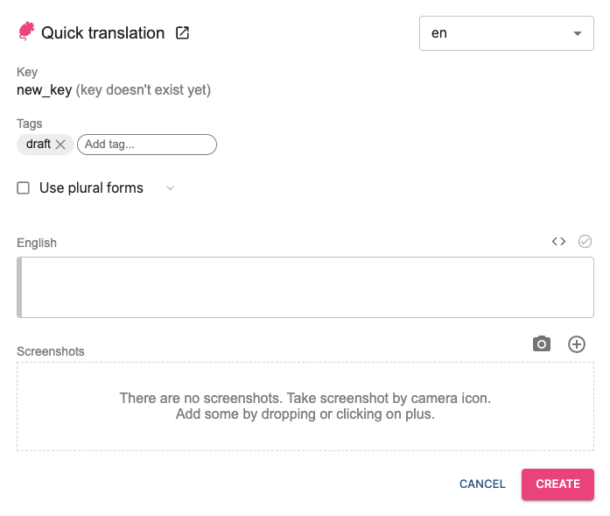Image resolution: width=610 pixels, height=516 pixels.
Task: Click the English field label
Action: (37, 243)
